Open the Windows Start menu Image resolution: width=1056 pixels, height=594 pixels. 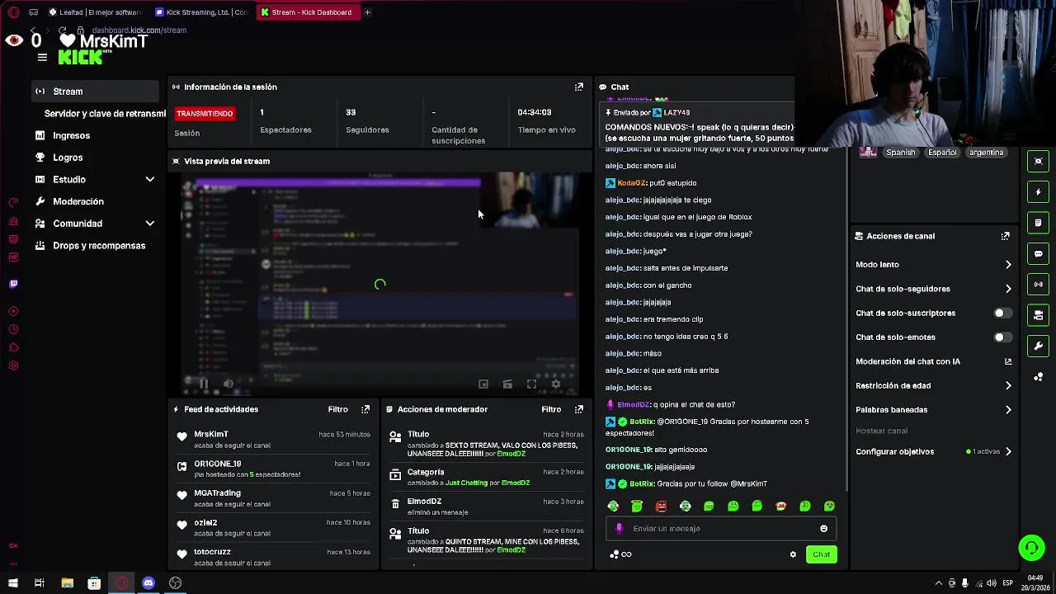[12, 583]
